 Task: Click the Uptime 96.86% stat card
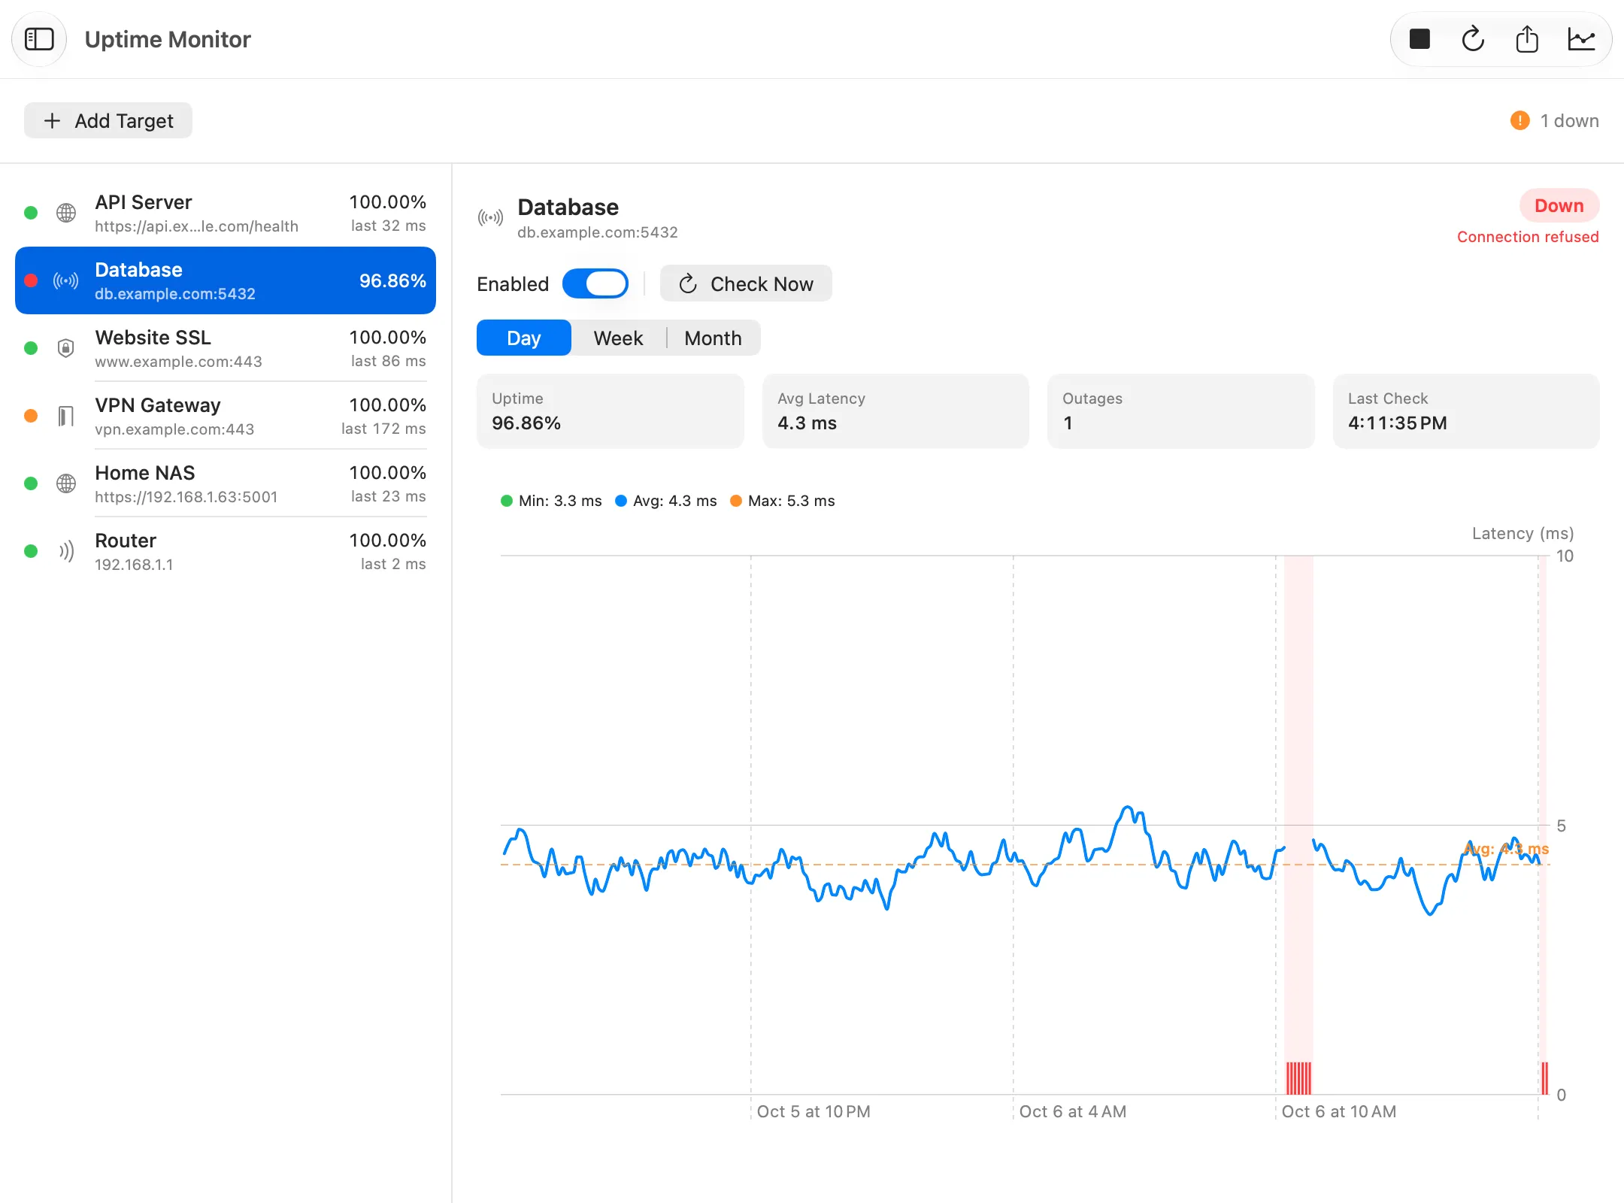611,411
